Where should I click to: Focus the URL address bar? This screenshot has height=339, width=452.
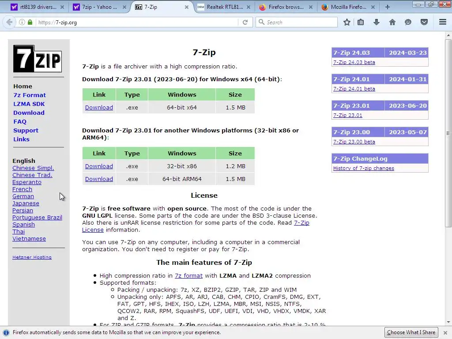pyautogui.click(x=137, y=22)
